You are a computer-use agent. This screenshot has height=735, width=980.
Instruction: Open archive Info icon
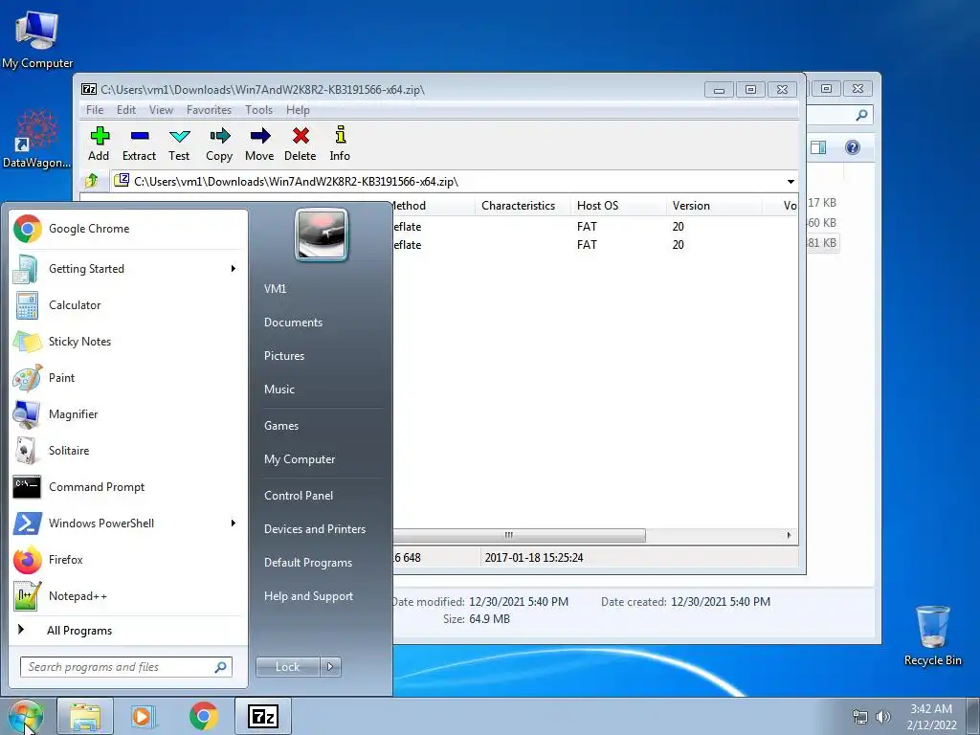(x=340, y=144)
